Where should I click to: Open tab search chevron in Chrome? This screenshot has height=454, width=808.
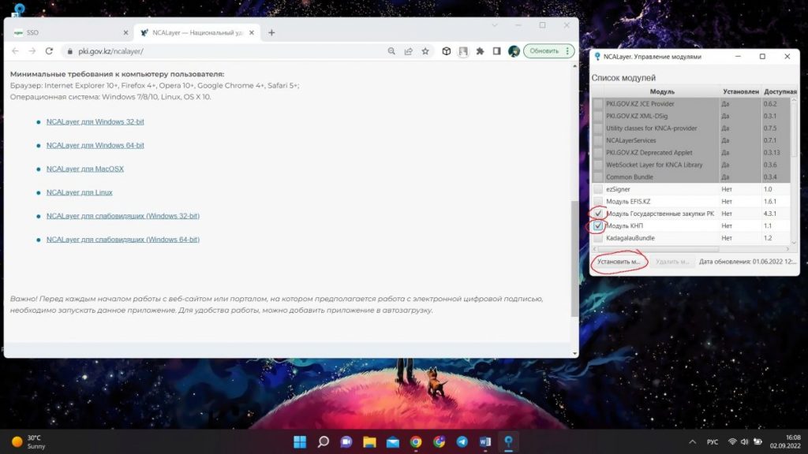tap(495, 25)
